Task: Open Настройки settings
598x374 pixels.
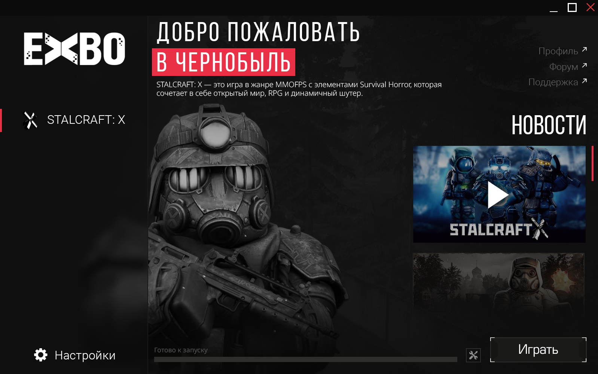Action: click(x=74, y=355)
